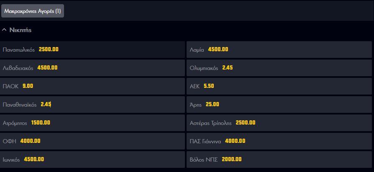
Task: Click the 25.00 price beside Άρης
Action: [x=212, y=105]
